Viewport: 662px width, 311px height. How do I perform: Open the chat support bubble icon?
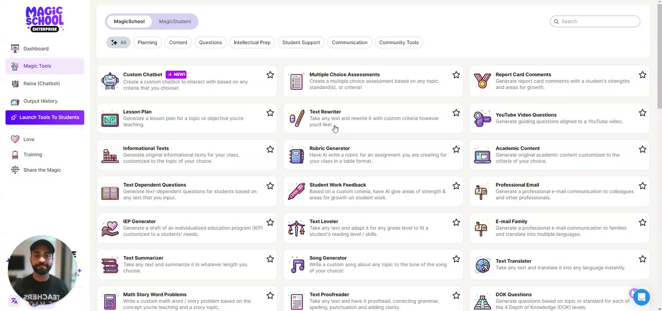tap(642, 297)
